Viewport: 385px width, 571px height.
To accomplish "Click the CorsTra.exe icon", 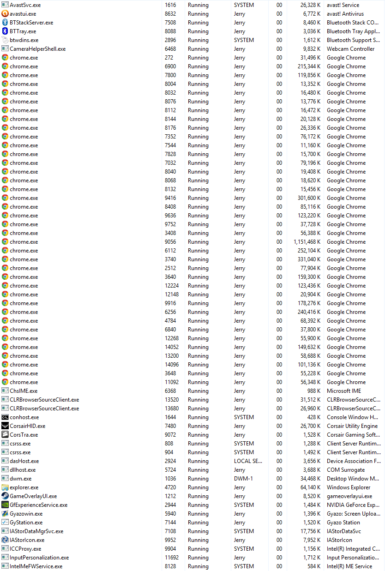I will tap(5, 435).
